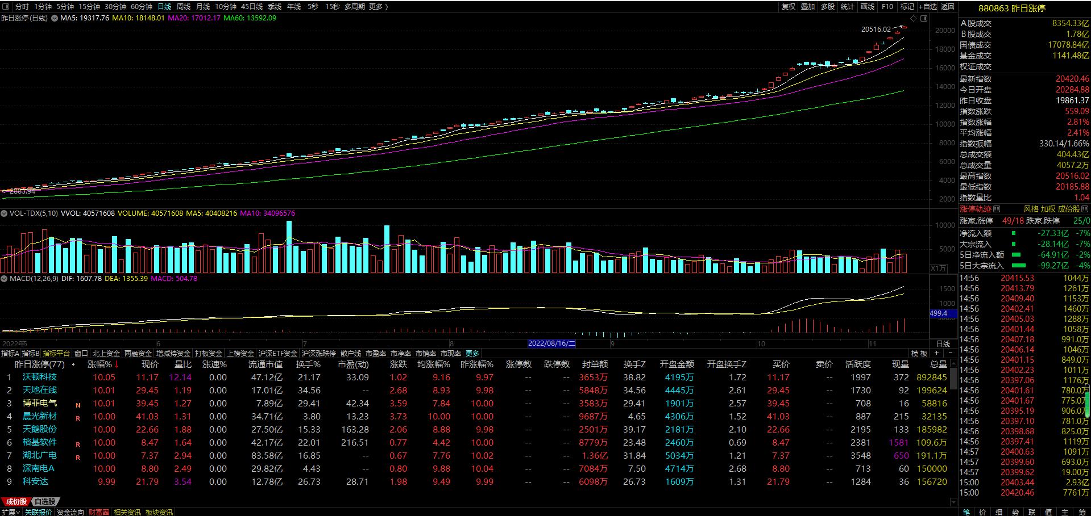Click the diamond icon above the price axis

click(914, 19)
